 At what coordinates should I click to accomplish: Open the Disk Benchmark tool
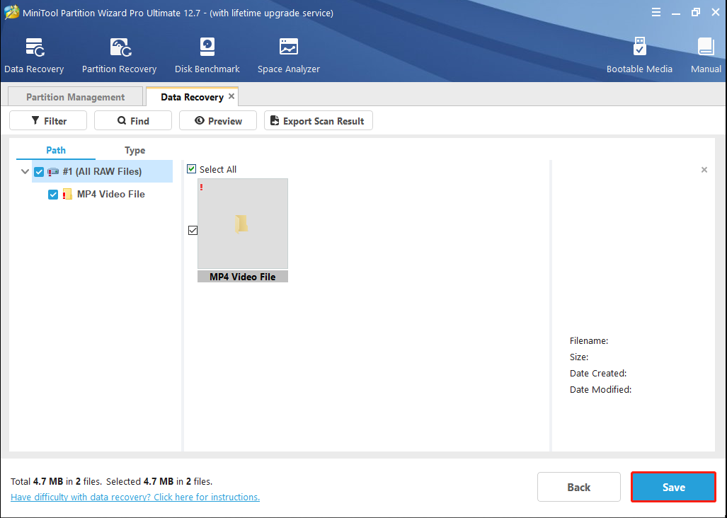[207, 55]
